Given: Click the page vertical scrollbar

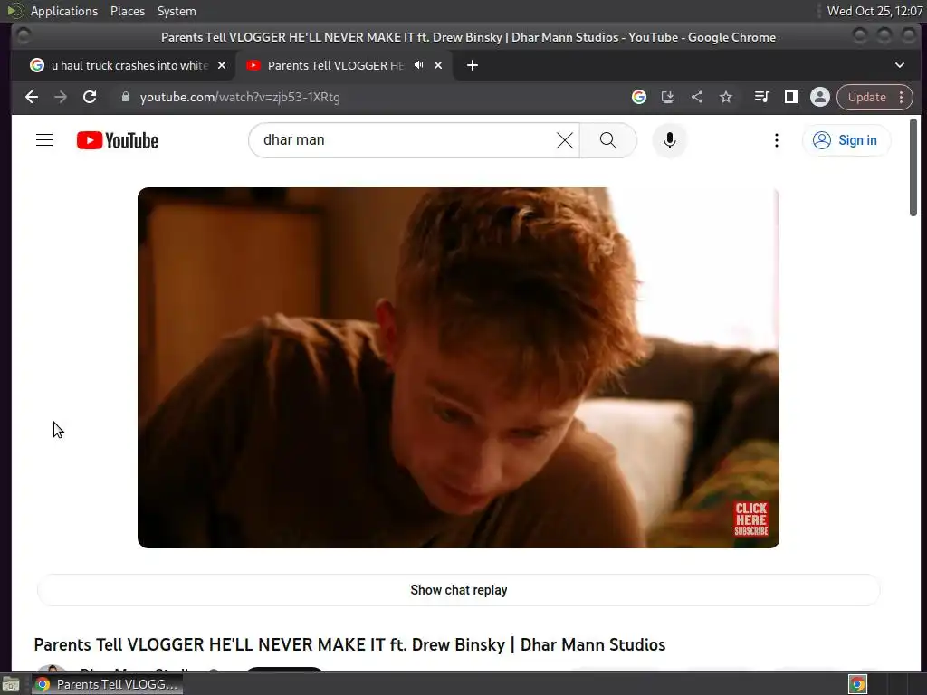Looking at the screenshot, I should tap(913, 167).
